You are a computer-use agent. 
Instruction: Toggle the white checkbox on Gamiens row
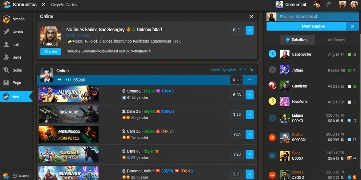349,86
